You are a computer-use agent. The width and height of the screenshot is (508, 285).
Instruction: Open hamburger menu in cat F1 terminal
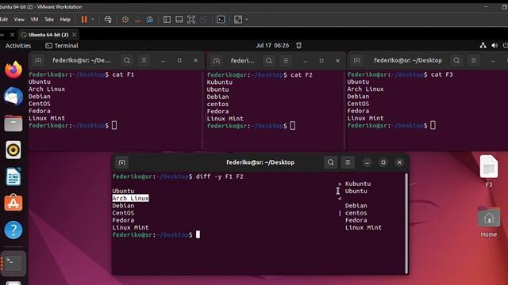[144, 60]
